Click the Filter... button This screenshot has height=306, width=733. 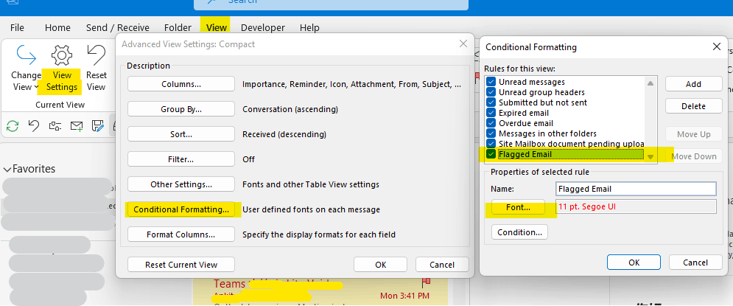[x=181, y=159]
